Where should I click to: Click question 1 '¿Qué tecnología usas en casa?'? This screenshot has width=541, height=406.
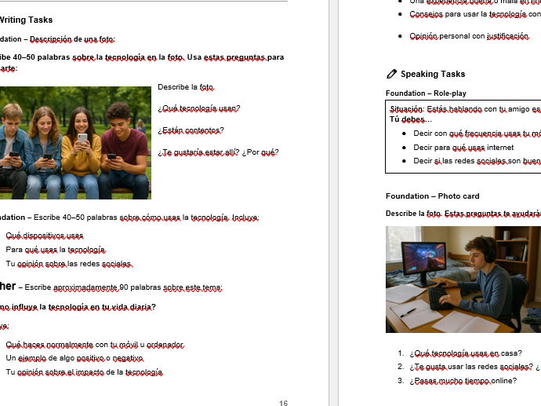[x=466, y=353]
